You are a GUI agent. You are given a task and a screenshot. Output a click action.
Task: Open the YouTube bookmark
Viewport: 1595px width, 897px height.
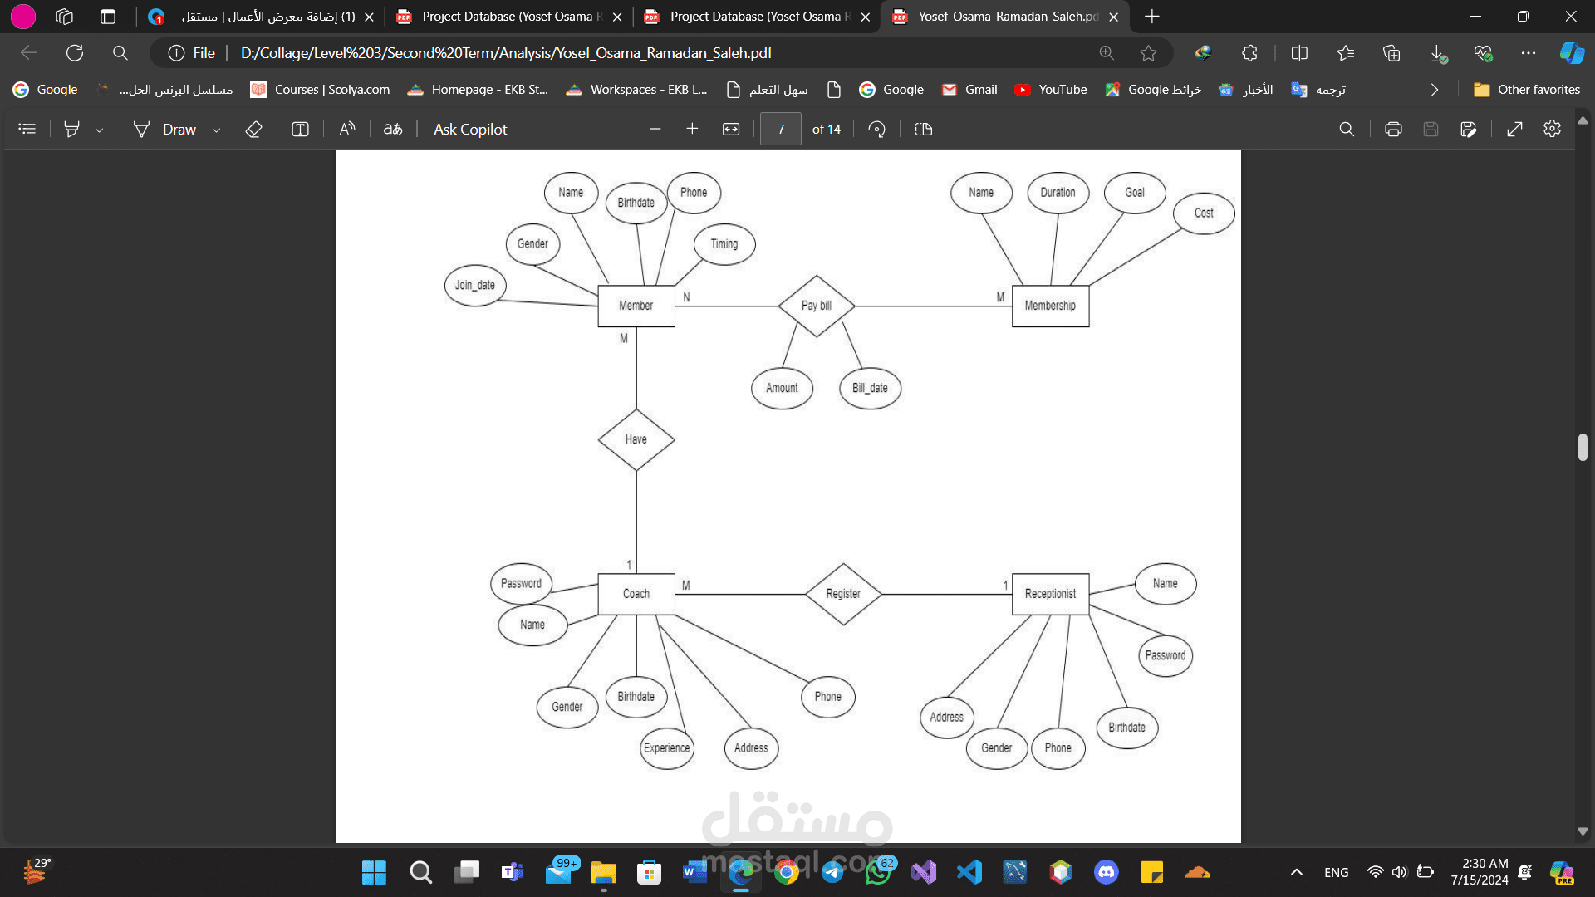[x=1051, y=90]
